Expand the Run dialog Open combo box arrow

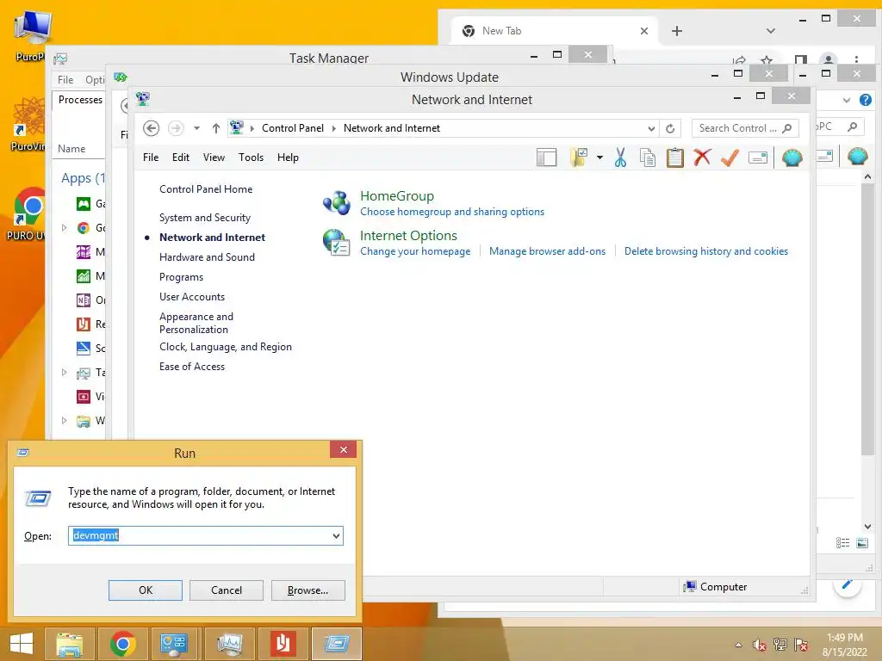(336, 535)
